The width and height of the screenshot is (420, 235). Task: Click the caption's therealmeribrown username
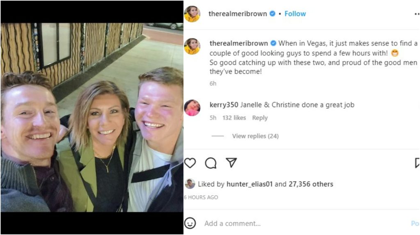[x=238, y=43]
